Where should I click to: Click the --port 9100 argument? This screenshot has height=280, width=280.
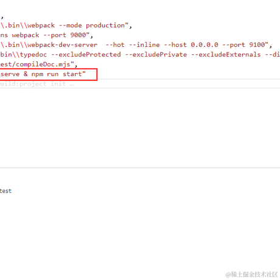(x=243, y=44)
